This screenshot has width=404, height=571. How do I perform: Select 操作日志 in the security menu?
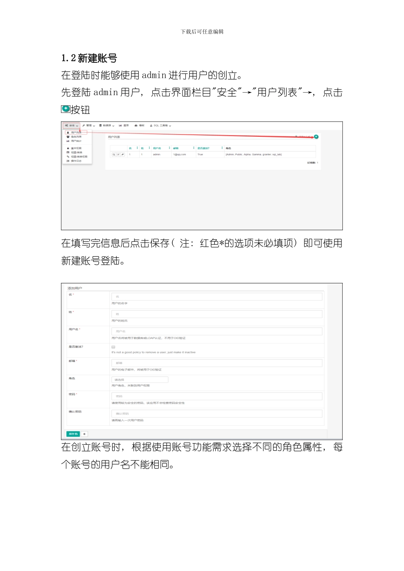click(74, 161)
